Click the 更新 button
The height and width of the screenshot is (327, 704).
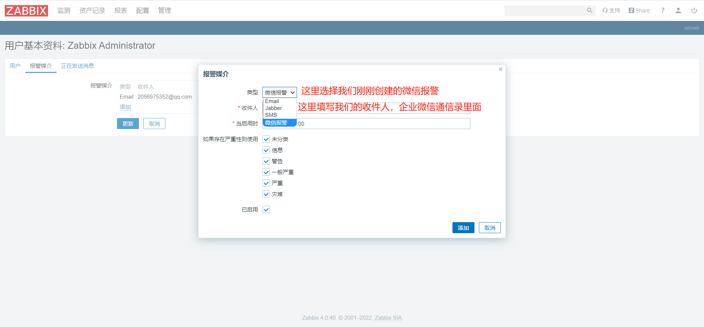[128, 124]
